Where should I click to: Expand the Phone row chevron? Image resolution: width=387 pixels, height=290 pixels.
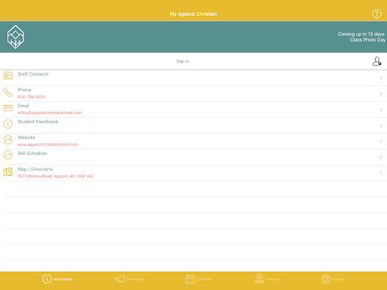pyautogui.click(x=381, y=94)
